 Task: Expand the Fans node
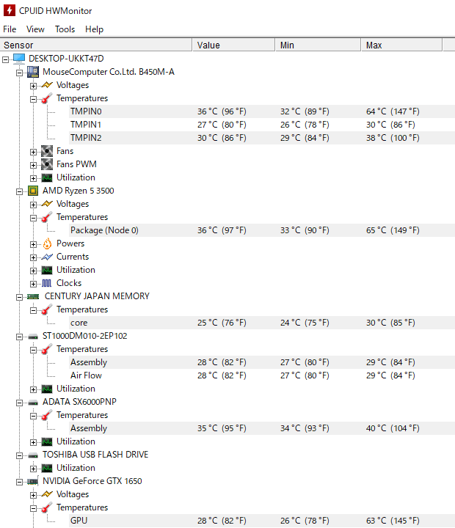pyautogui.click(x=33, y=152)
